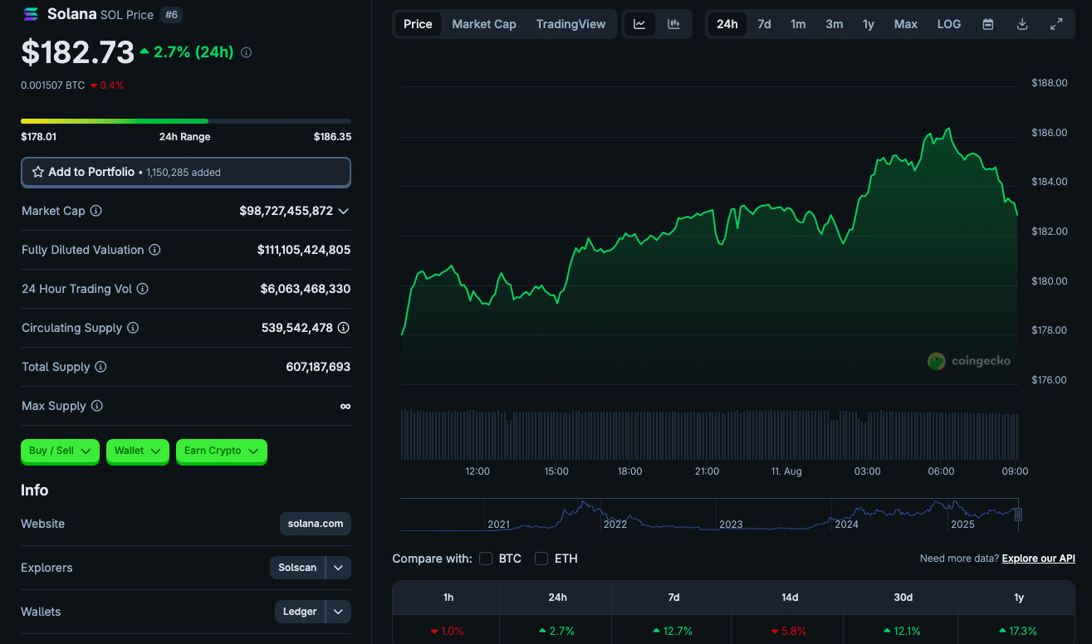This screenshot has width=1092, height=644.
Task: Click the 30d column header
Action: coord(903,598)
